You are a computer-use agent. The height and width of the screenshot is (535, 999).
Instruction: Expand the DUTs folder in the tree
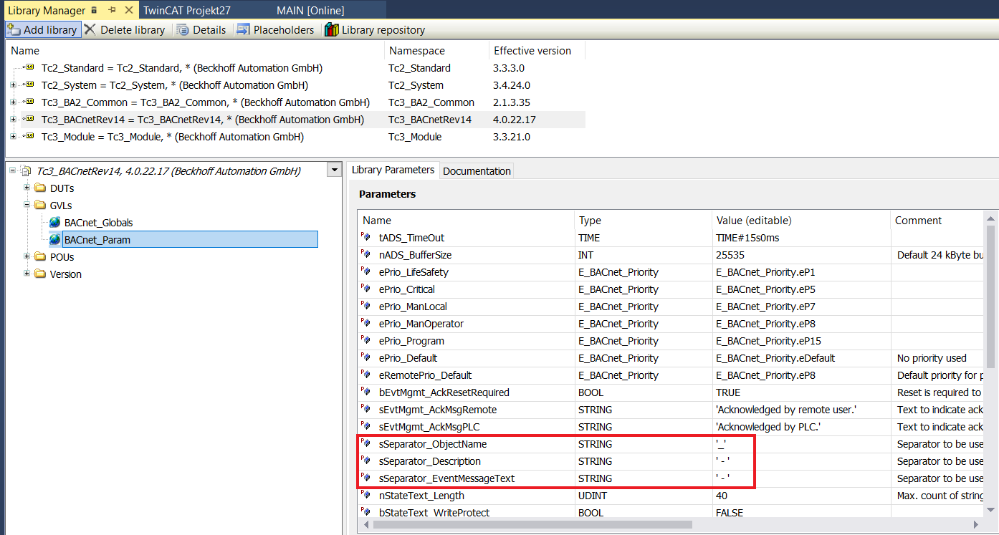click(x=27, y=188)
